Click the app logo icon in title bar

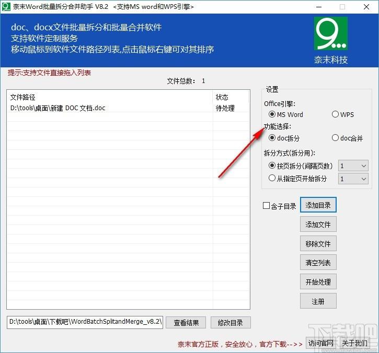pos(6,6)
